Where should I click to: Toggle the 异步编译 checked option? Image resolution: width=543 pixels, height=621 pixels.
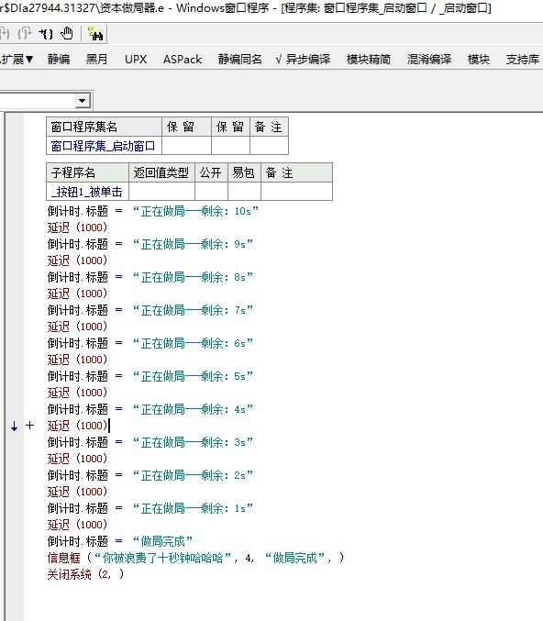coord(303,60)
